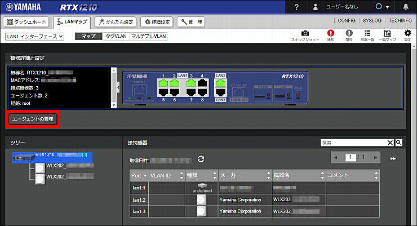
Task: Switch to the タグVLAN view
Action: click(116, 36)
